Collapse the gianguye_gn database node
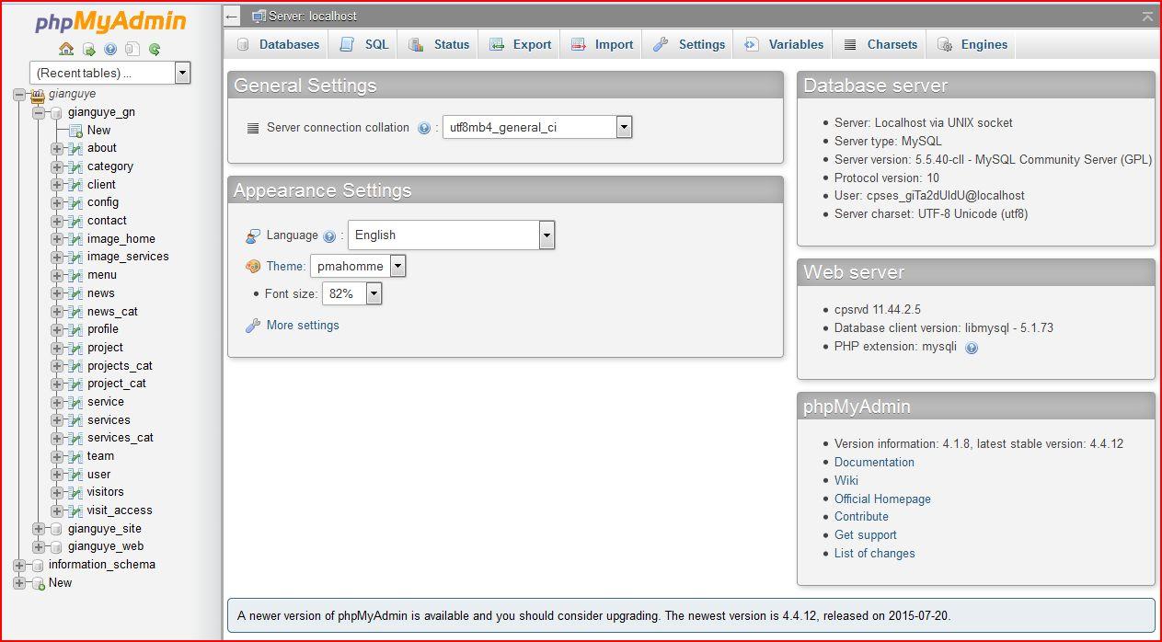The image size is (1162, 642). [x=39, y=112]
